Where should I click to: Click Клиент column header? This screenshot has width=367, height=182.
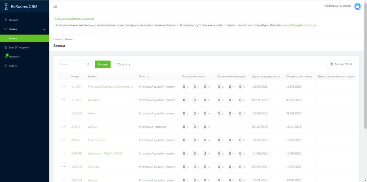click(93, 77)
